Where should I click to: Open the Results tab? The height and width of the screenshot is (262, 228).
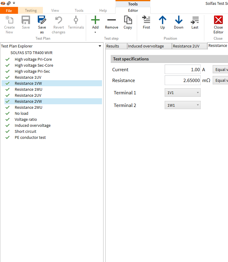coord(116,46)
